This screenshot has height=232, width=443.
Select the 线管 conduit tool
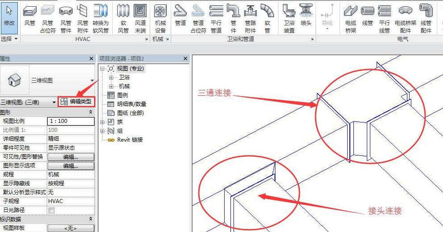(x=368, y=16)
